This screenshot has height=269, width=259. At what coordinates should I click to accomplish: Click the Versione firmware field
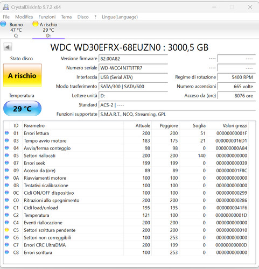click(133, 59)
